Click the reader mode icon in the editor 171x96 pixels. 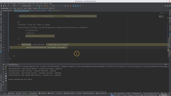pyautogui.click(x=160, y=16)
